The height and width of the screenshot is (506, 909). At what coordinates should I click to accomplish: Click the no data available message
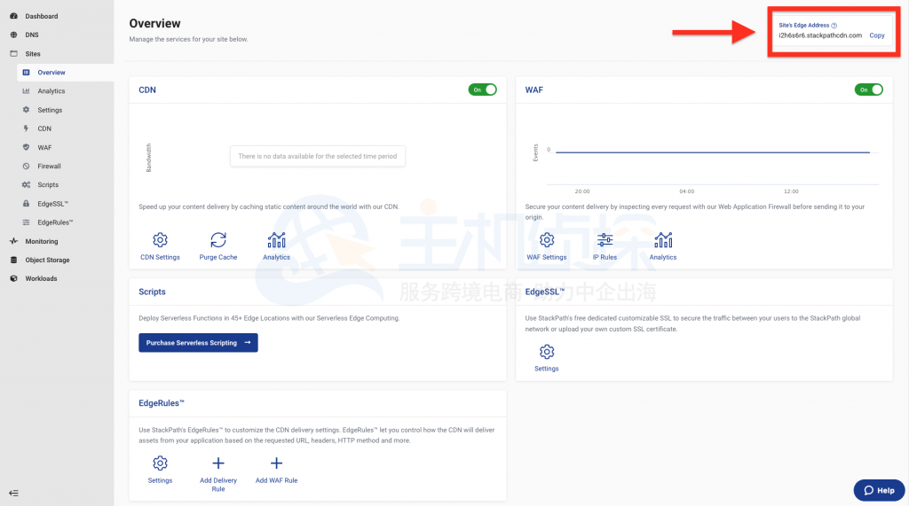318,156
